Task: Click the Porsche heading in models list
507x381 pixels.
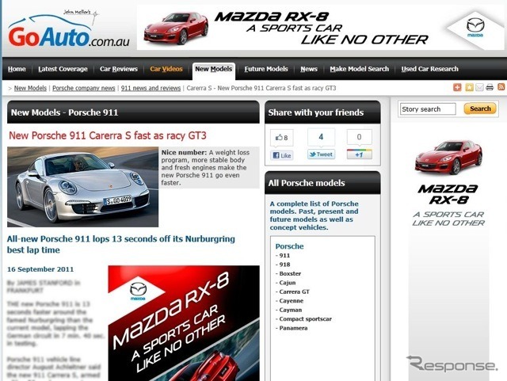Action: (x=289, y=246)
